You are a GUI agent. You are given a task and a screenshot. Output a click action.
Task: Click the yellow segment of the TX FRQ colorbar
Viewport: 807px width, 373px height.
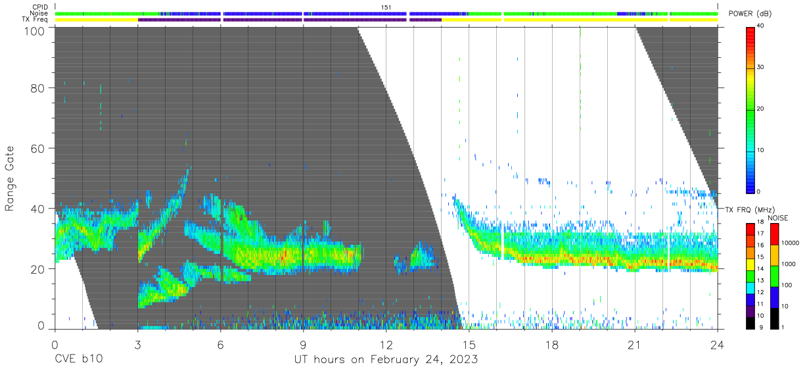coord(751,263)
